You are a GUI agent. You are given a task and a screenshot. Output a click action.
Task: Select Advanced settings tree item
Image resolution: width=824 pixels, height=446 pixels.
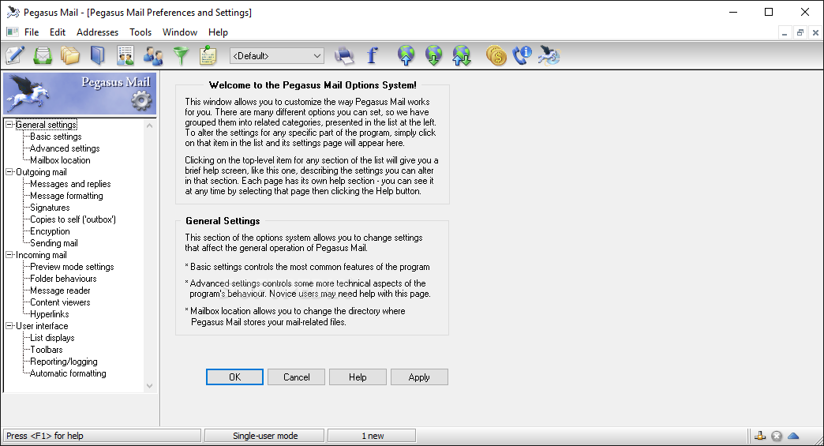coord(65,148)
